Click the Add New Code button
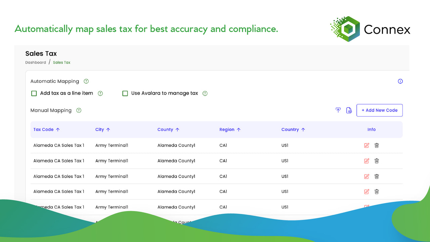430x242 pixels. [x=379, y=110]
